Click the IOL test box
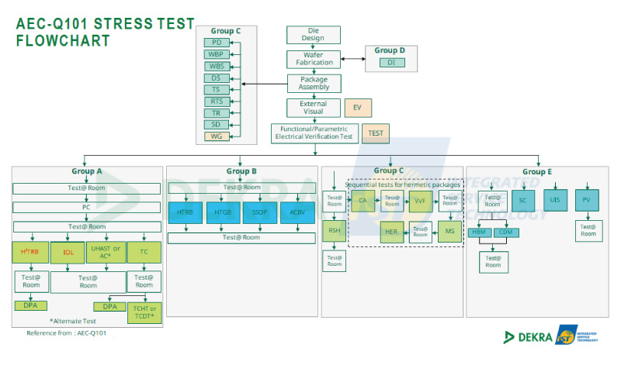 click(68, 252)
